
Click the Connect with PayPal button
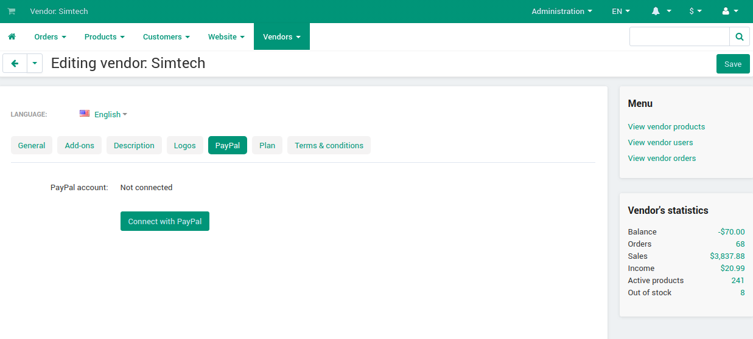[x=165, y=221]
